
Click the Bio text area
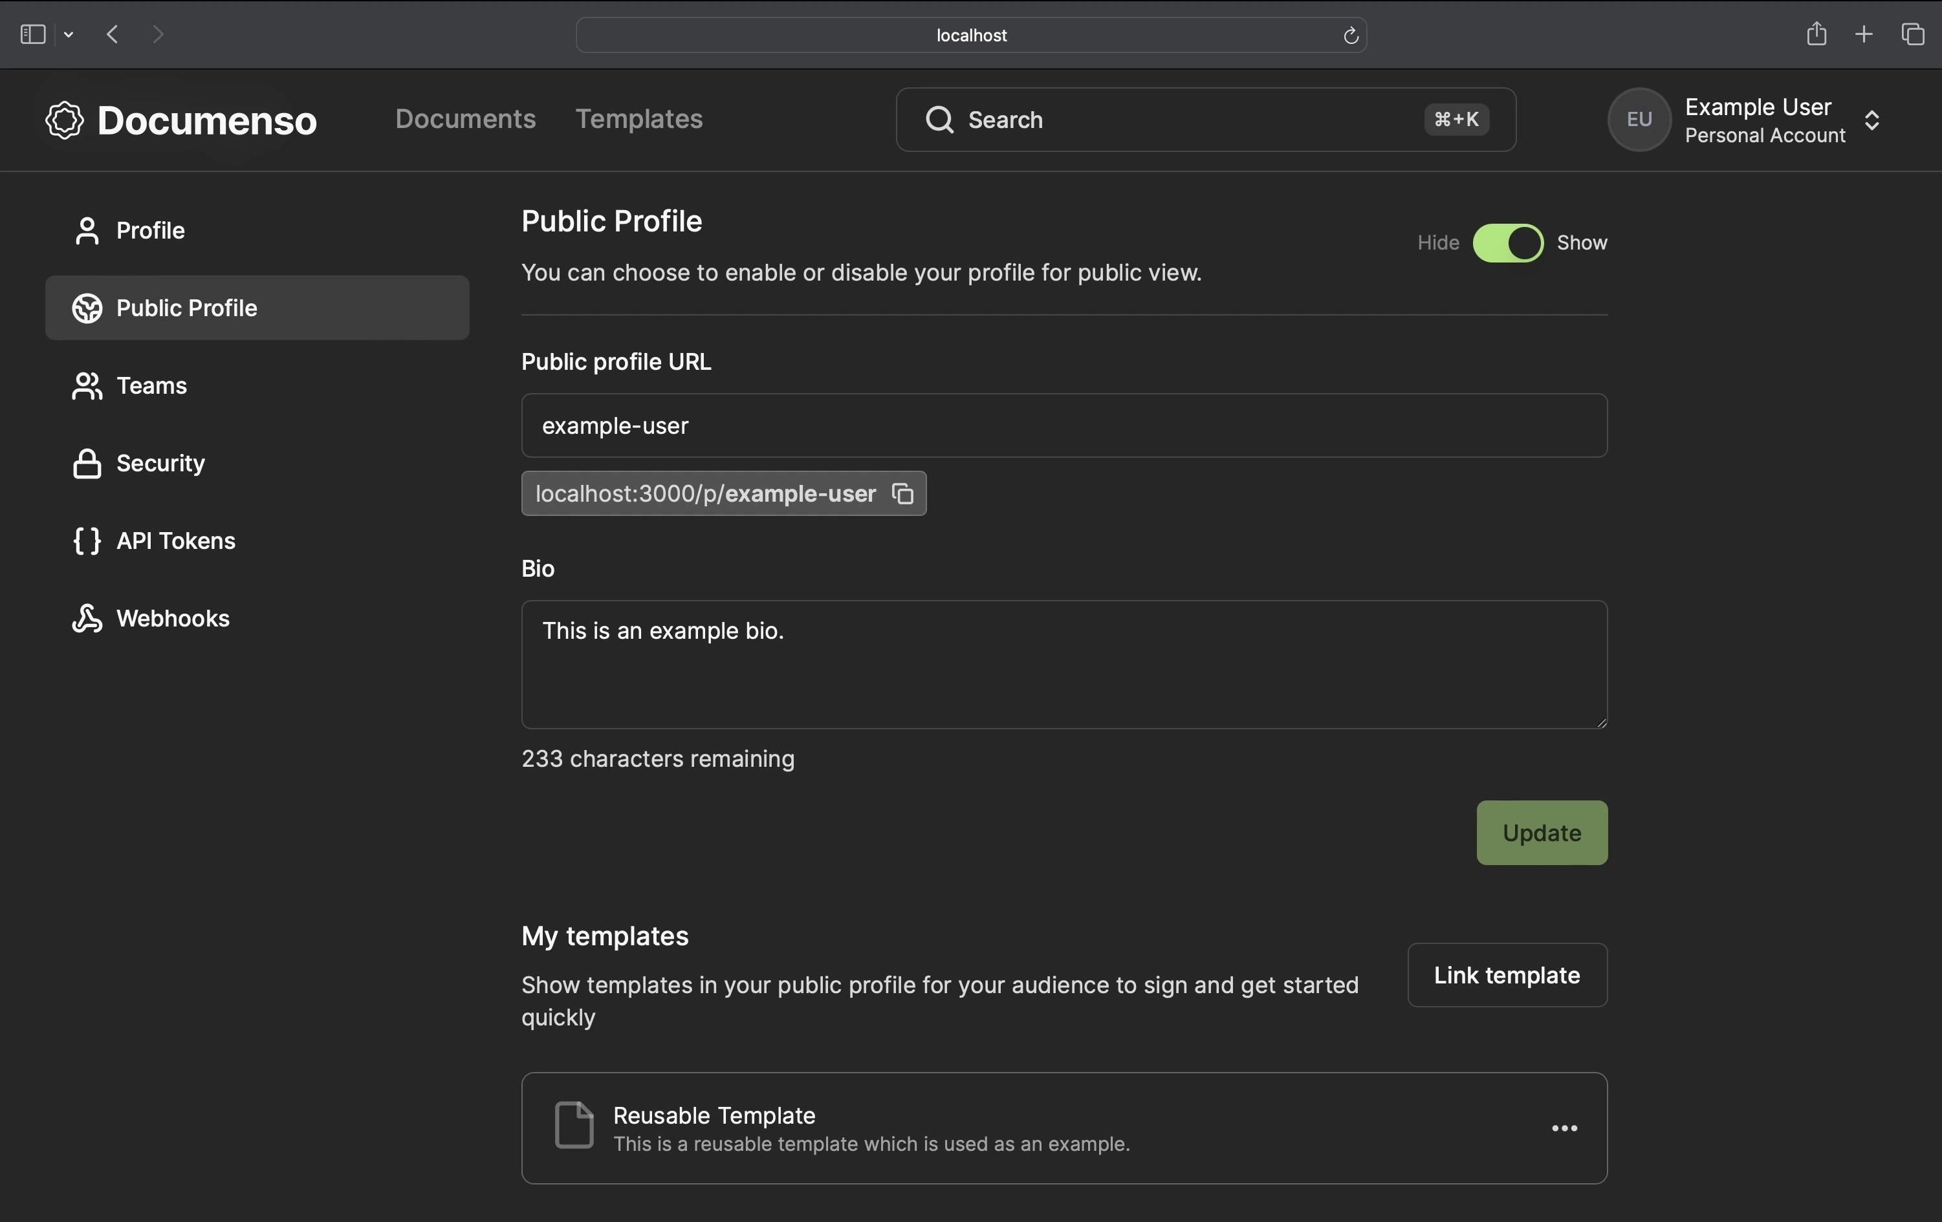pos(1064,664)
